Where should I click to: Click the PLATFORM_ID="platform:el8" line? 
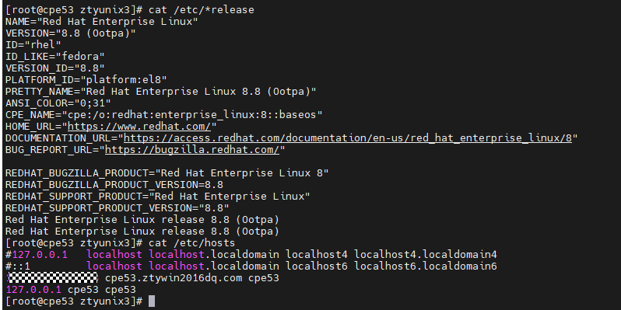coord(86,80)
